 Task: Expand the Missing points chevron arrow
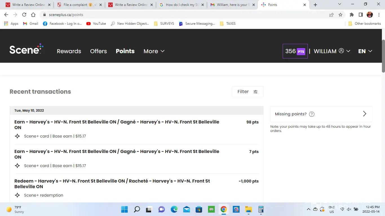click(x=364, y=114)
